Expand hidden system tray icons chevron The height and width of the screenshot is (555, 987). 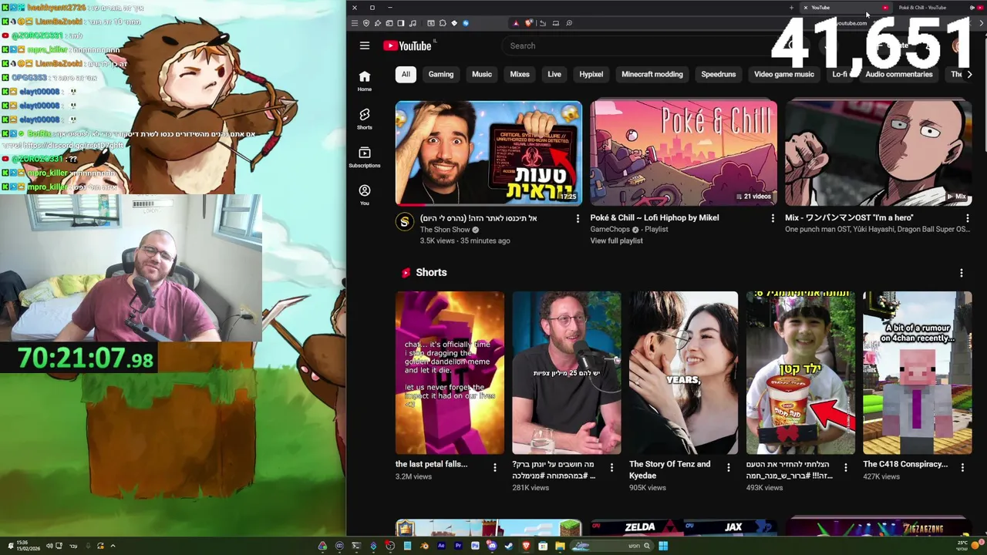[x=113, y=546]
